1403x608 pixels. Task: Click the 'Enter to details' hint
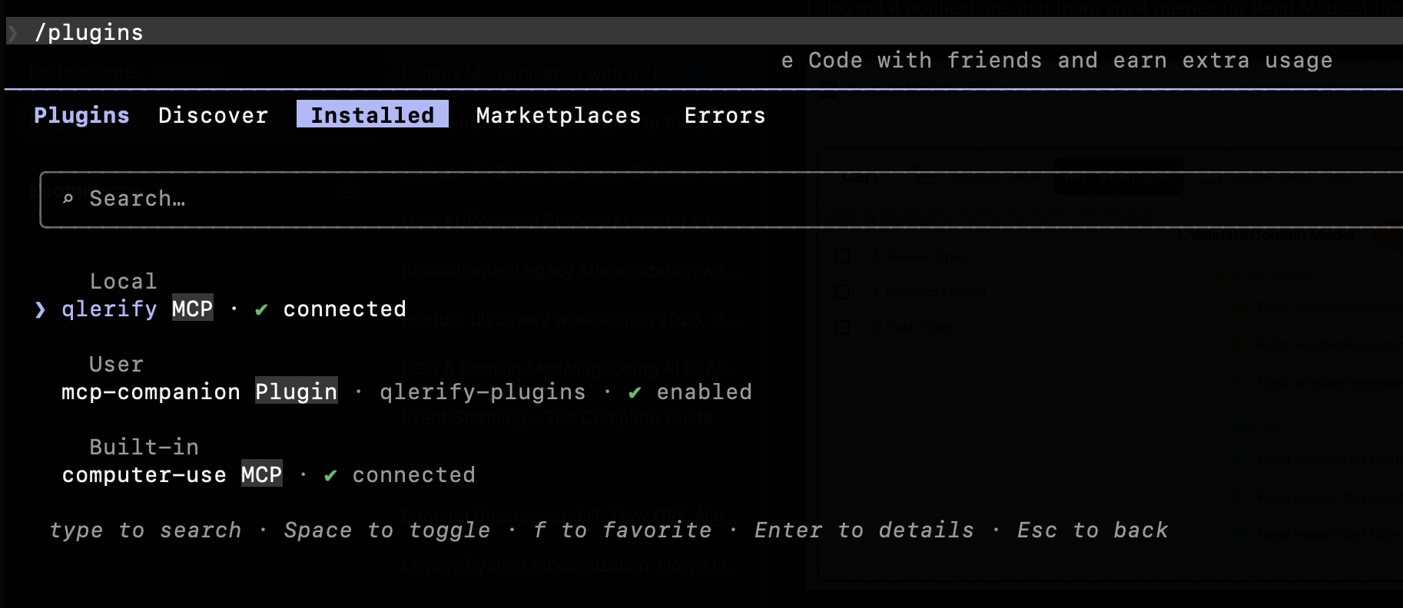click(864, 530)
